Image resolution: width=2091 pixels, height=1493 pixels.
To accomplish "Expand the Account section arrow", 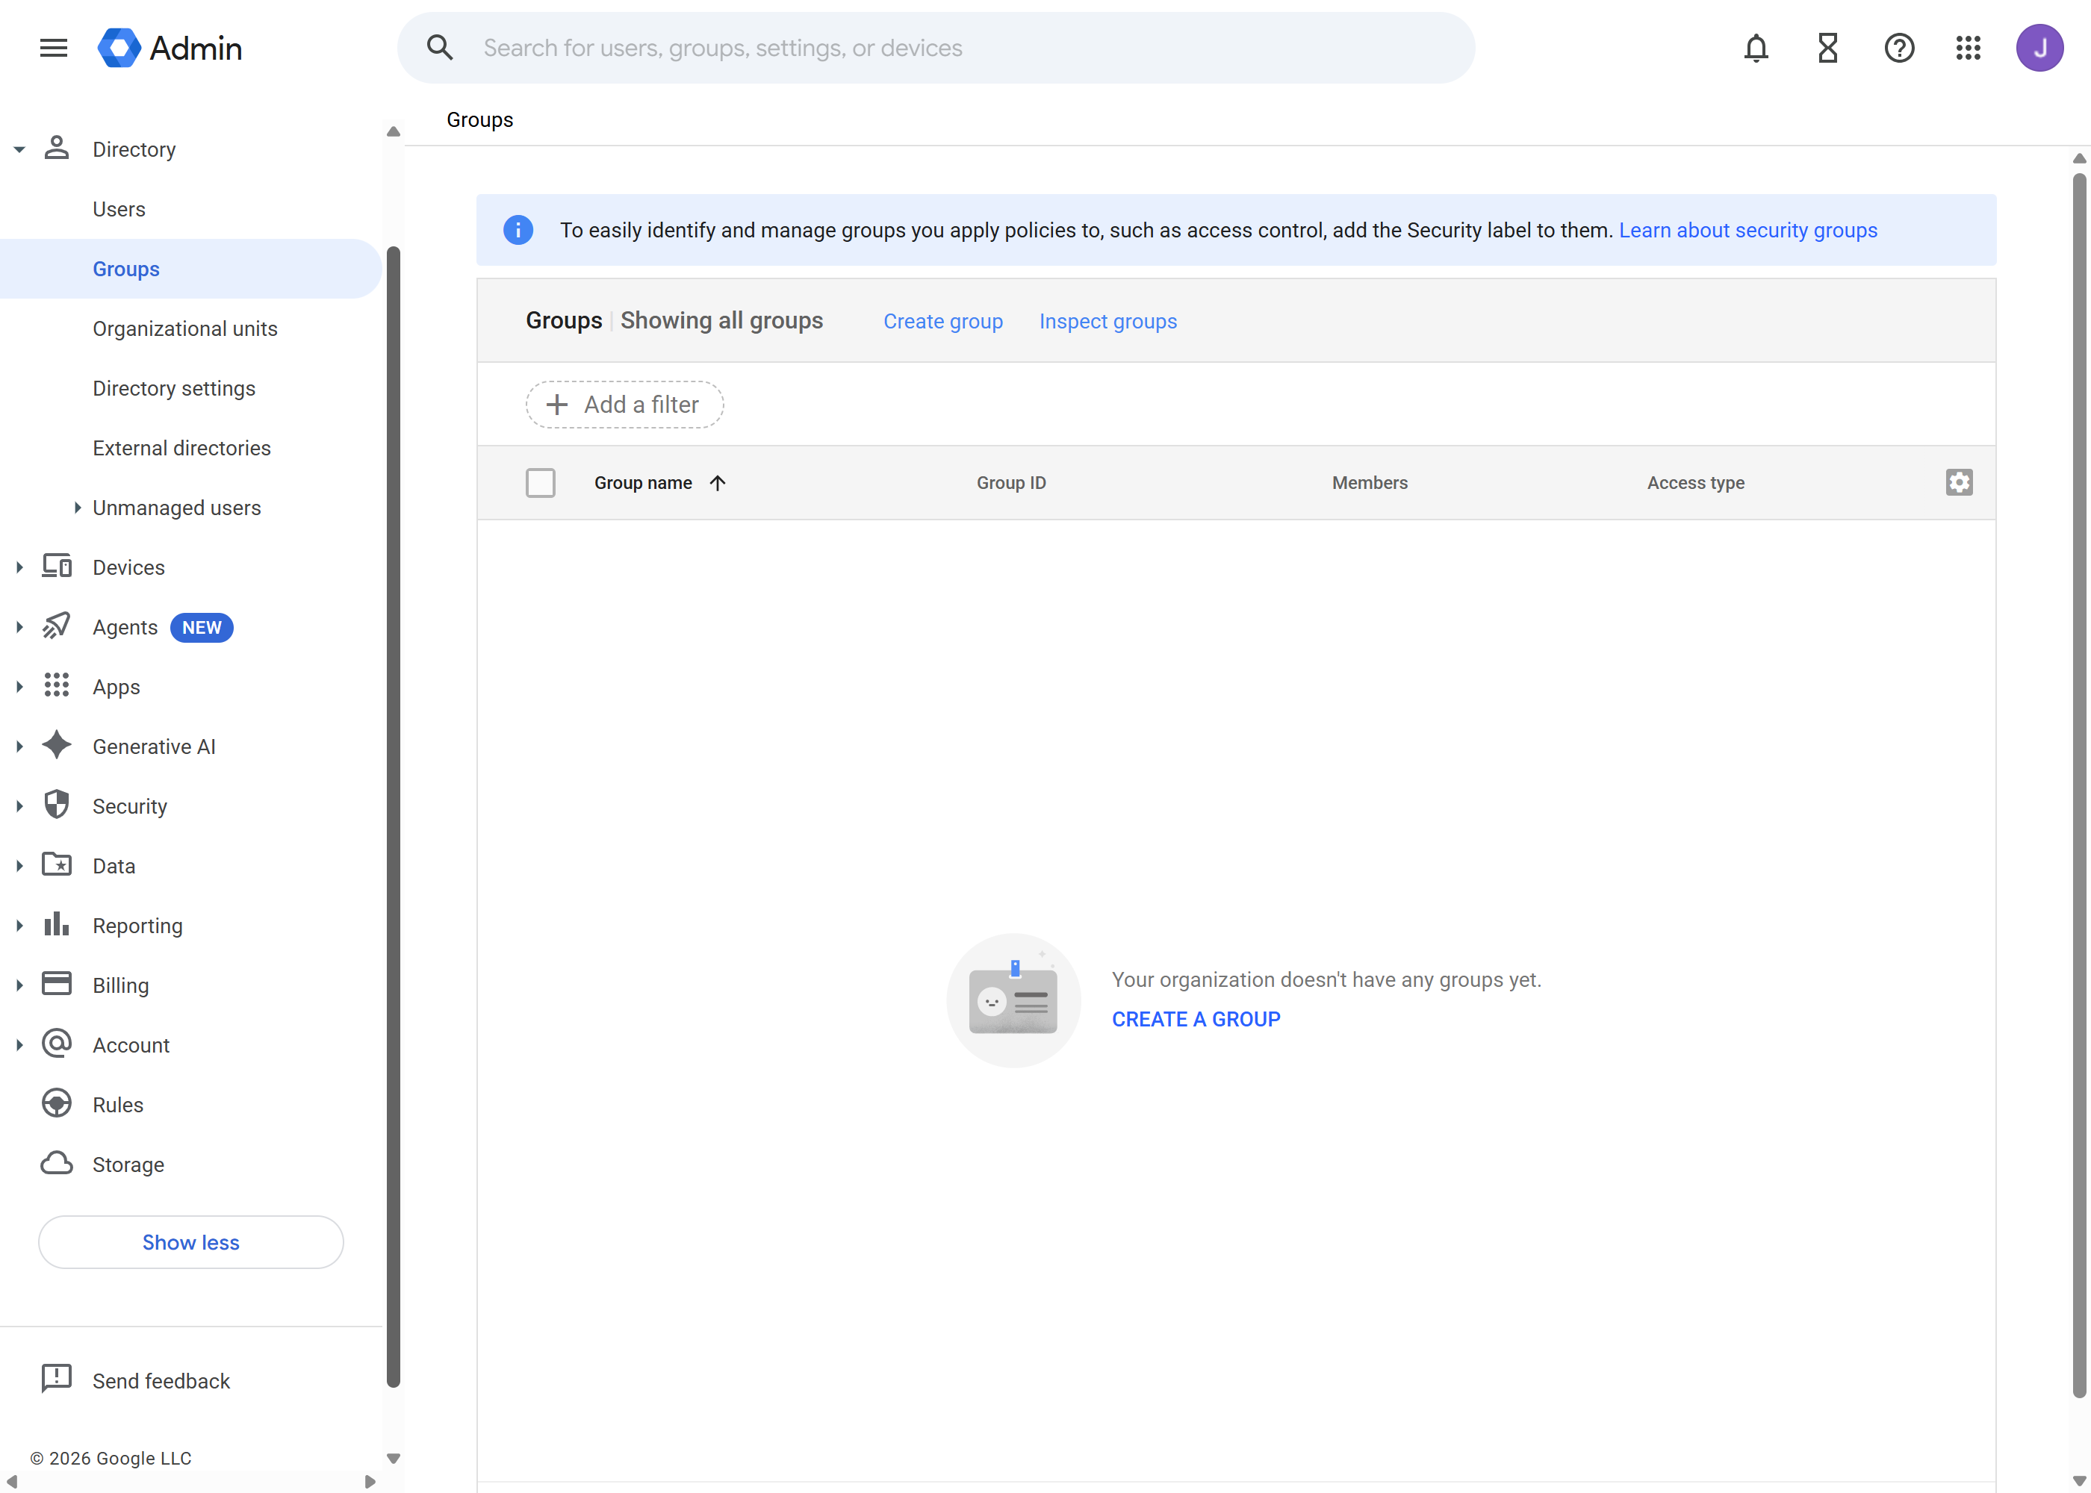I will pyautogui.click(x=19, y=1045).
